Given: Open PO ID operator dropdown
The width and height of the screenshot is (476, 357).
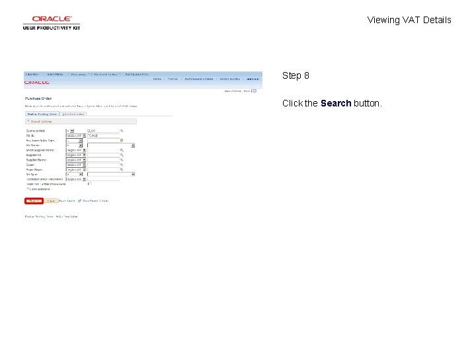Looking at the screenshot, I should tap(76, 136).
